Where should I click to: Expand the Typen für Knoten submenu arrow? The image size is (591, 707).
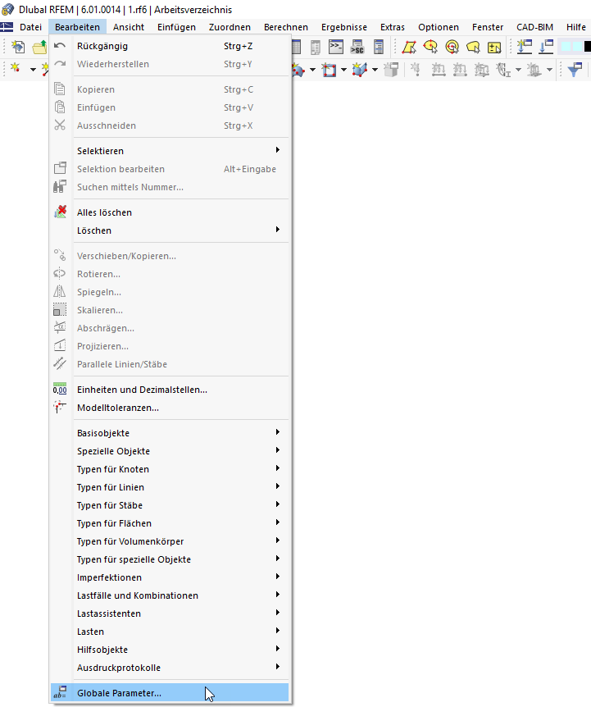[x=278, y=468]
